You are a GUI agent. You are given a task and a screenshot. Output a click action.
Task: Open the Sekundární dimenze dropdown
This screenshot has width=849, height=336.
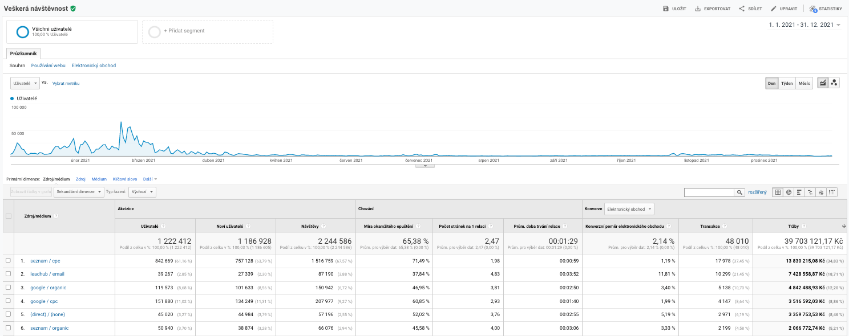[x=79, y=192]
